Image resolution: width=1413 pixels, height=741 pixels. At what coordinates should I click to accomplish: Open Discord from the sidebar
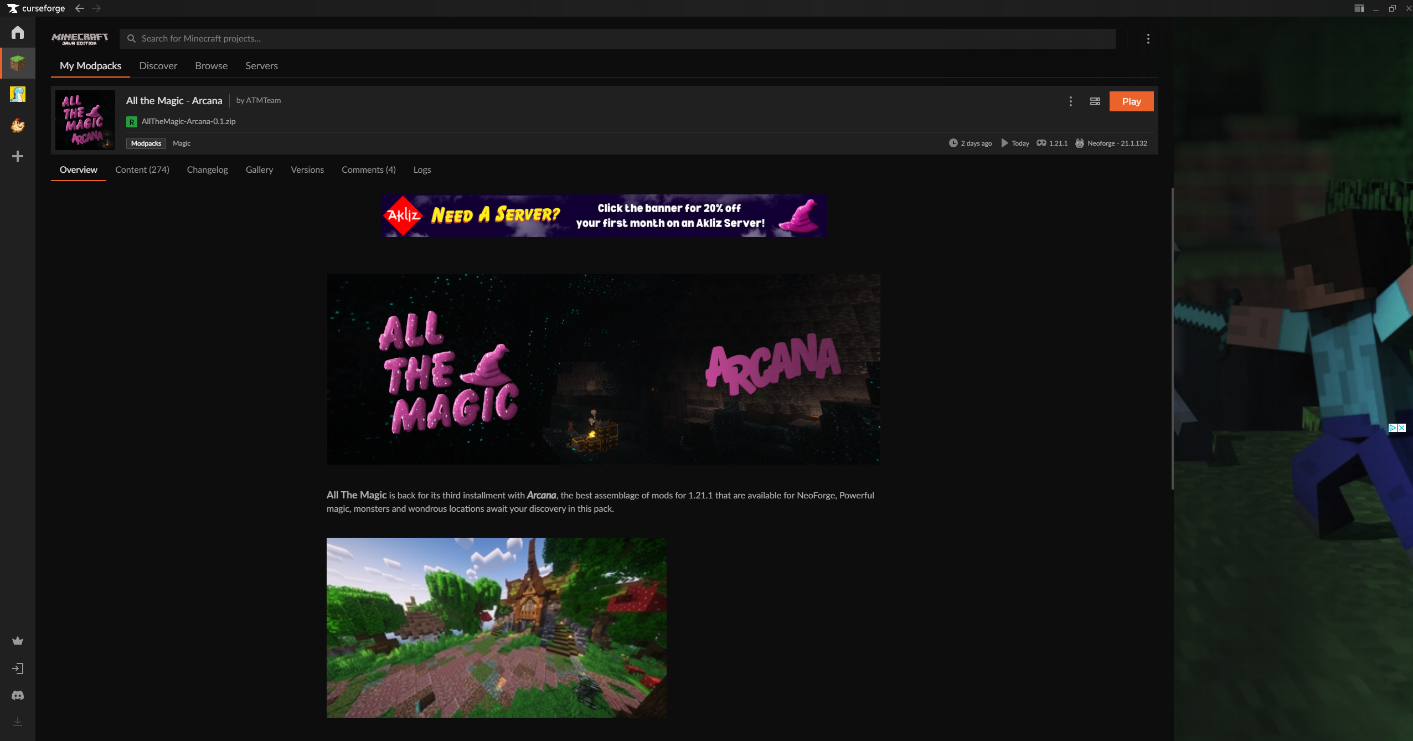click(18, 695)
